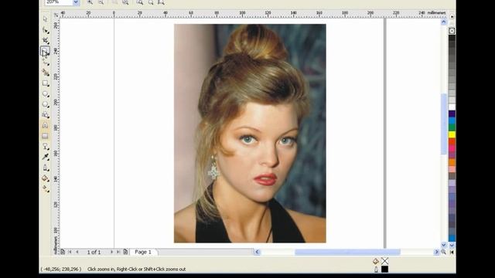Viewport: 495px width, 278px height.
Task: Select the Zoom tool in toolbox
Action: coord(45,51)
